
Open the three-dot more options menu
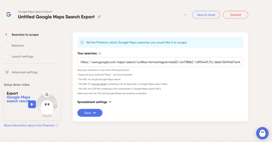(185, 15)
